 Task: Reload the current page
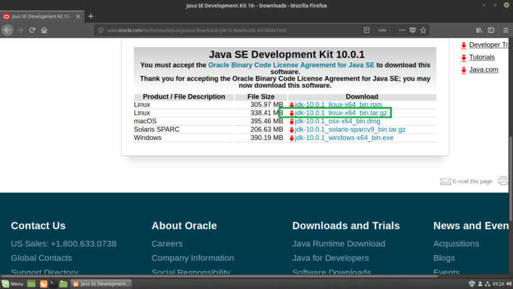click(x=32, y=30)
